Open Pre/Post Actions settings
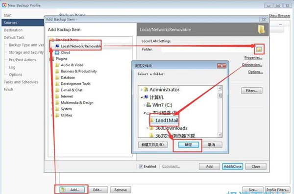Image resolution: width=294 pixels, height=194 pixels. tap(23, 60)
